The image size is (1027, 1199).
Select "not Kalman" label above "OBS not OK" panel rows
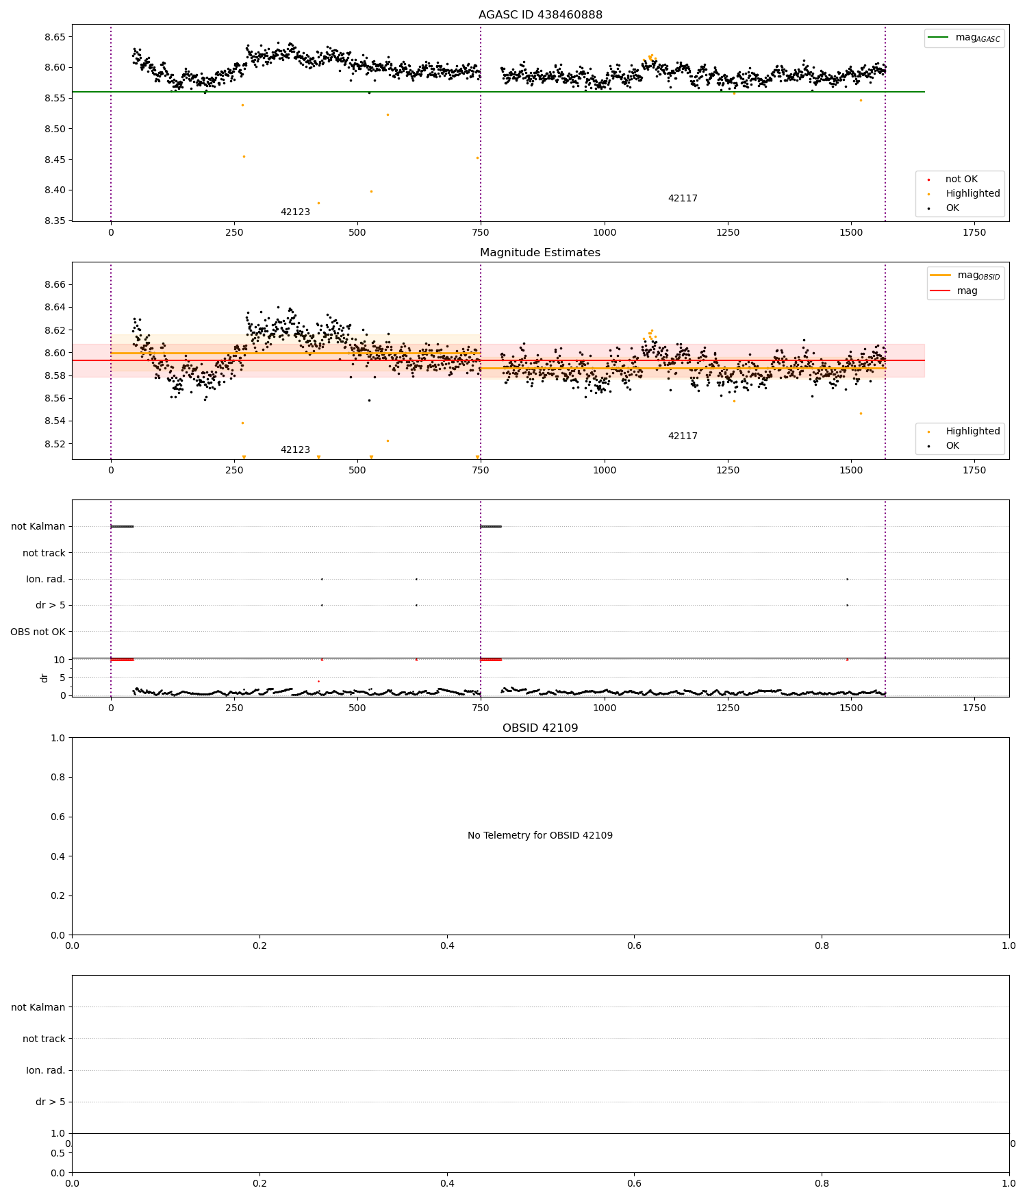[38, 527]
